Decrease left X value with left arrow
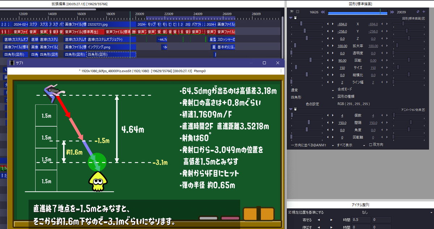 tap(328, 24)
